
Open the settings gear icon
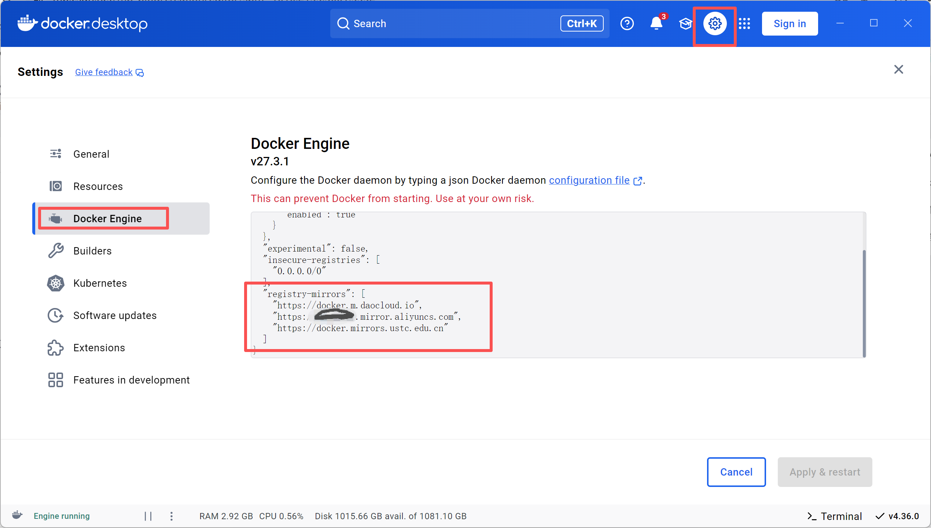tap(715, 24)
